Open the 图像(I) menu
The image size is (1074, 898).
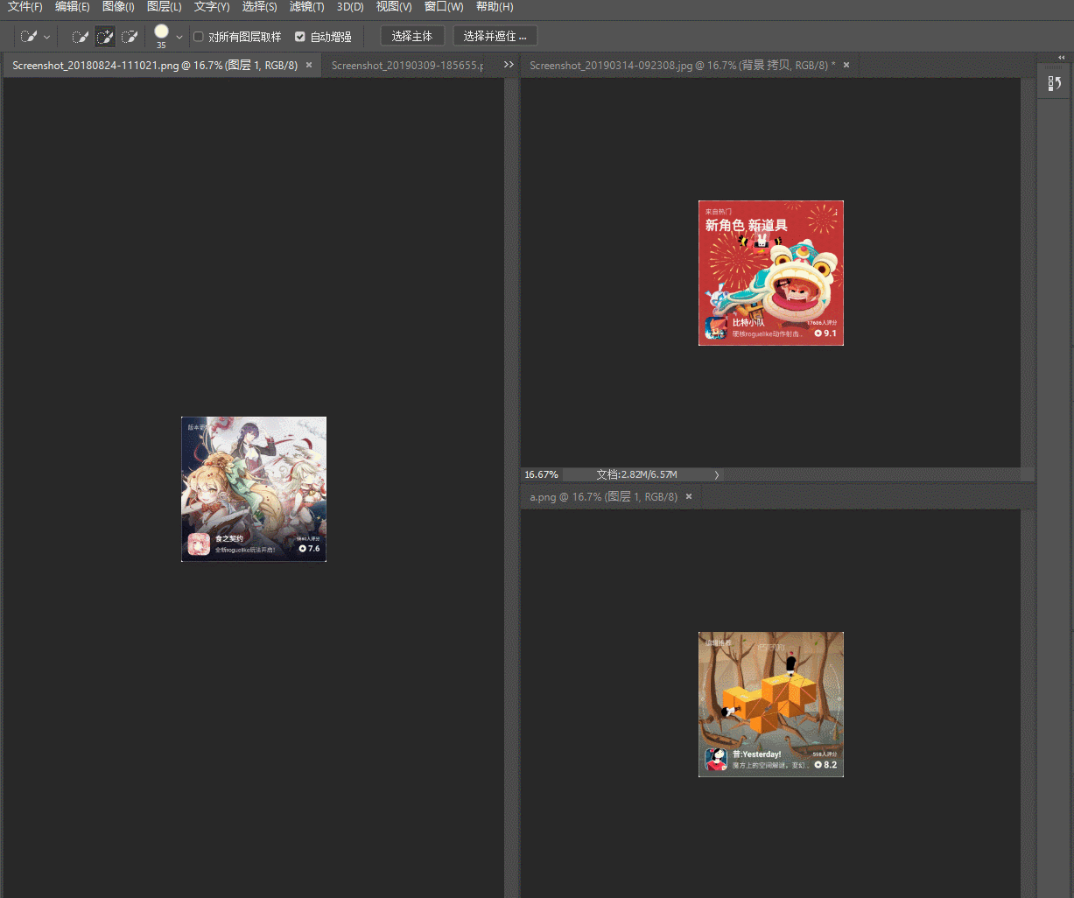(x=118, y=7)
